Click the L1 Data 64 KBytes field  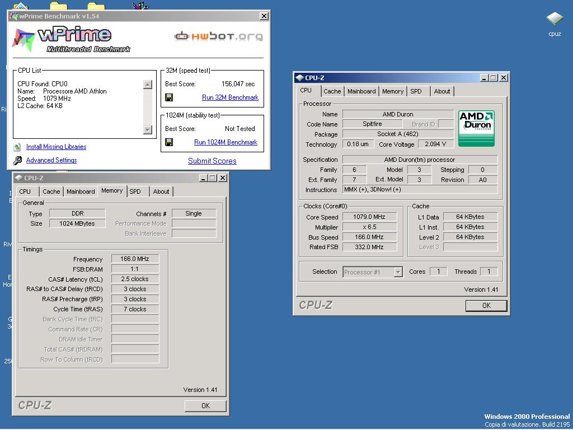tap(470, 217)
